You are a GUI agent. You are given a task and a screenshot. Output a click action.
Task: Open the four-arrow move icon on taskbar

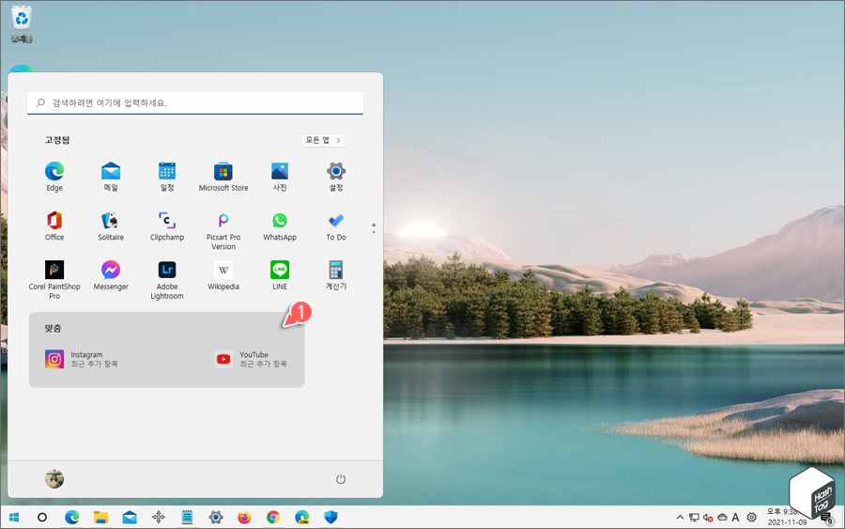(159, 518)
